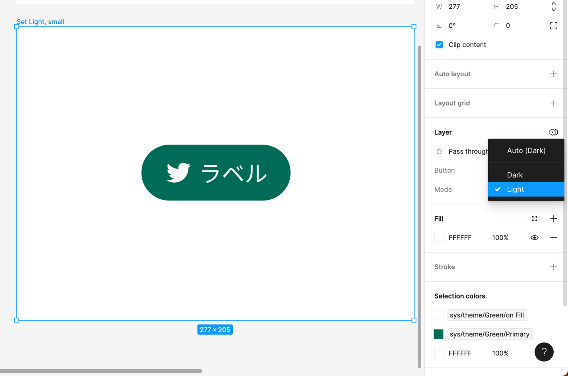568x376 pixels.
Task: Add a new fill with plus
Action: pyautogui.click(x=553, y=219)
